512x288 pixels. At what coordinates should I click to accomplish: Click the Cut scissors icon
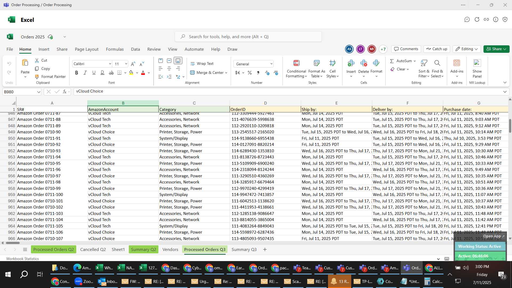(x=37, y=61)
